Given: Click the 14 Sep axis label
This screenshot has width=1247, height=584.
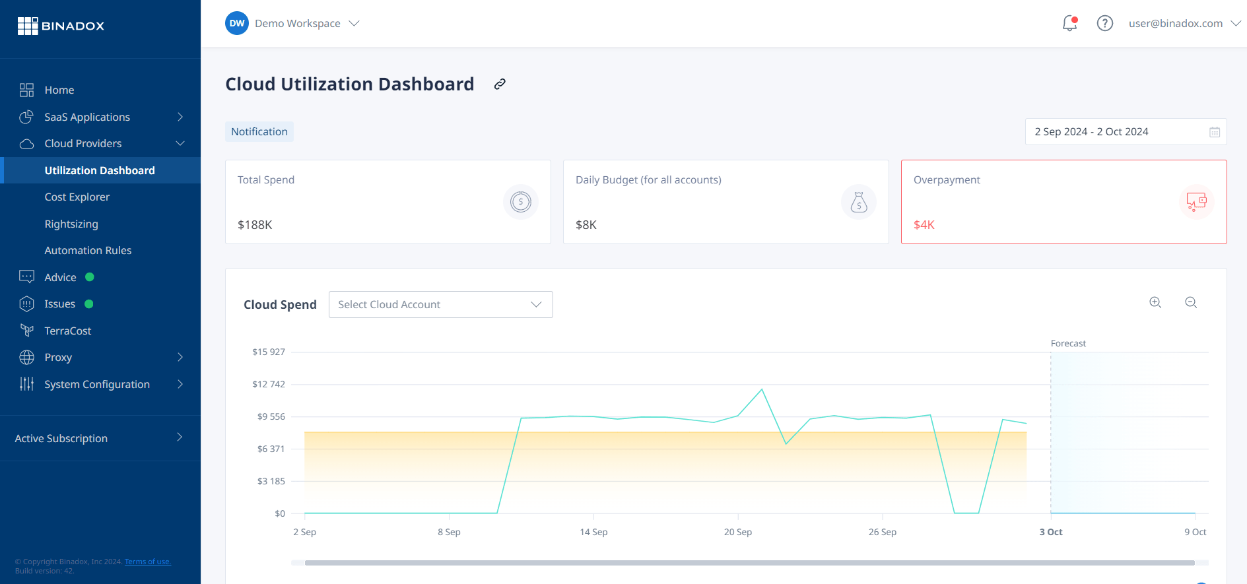Looking at the screenshot, I should coord(593,532).
